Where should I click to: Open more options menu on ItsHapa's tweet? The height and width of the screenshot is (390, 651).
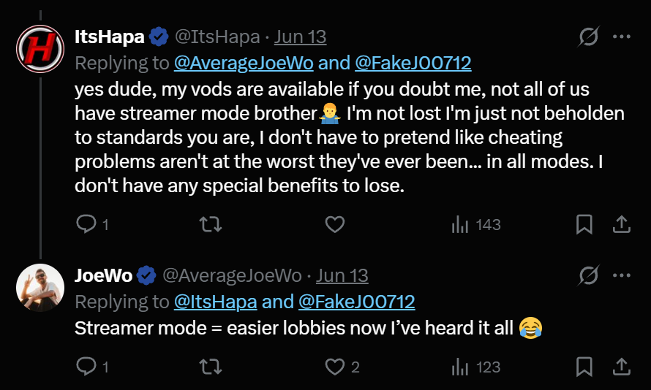click(x=622, y=37)
